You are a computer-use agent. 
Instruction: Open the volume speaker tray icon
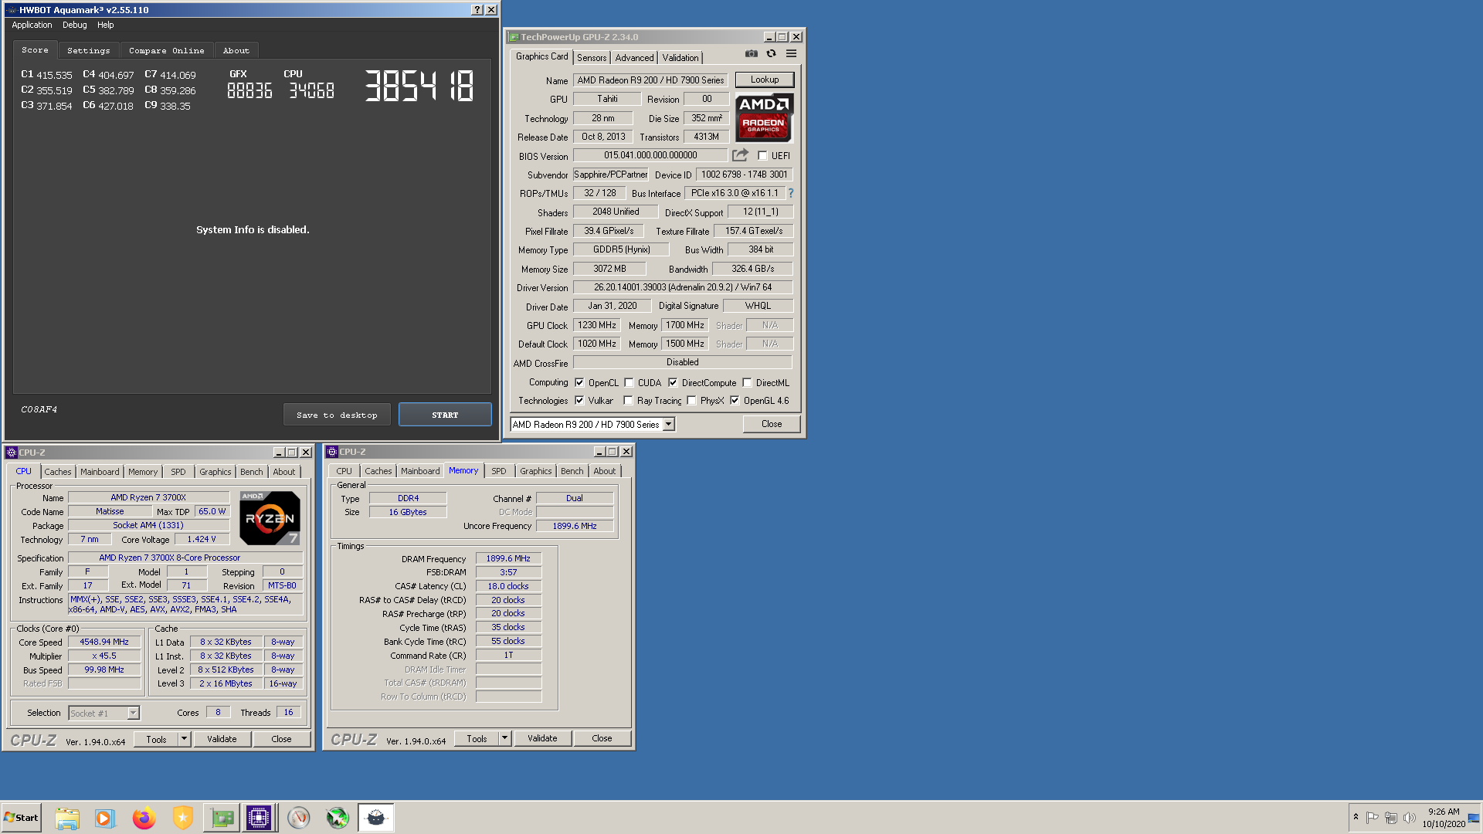[1410, 818]
